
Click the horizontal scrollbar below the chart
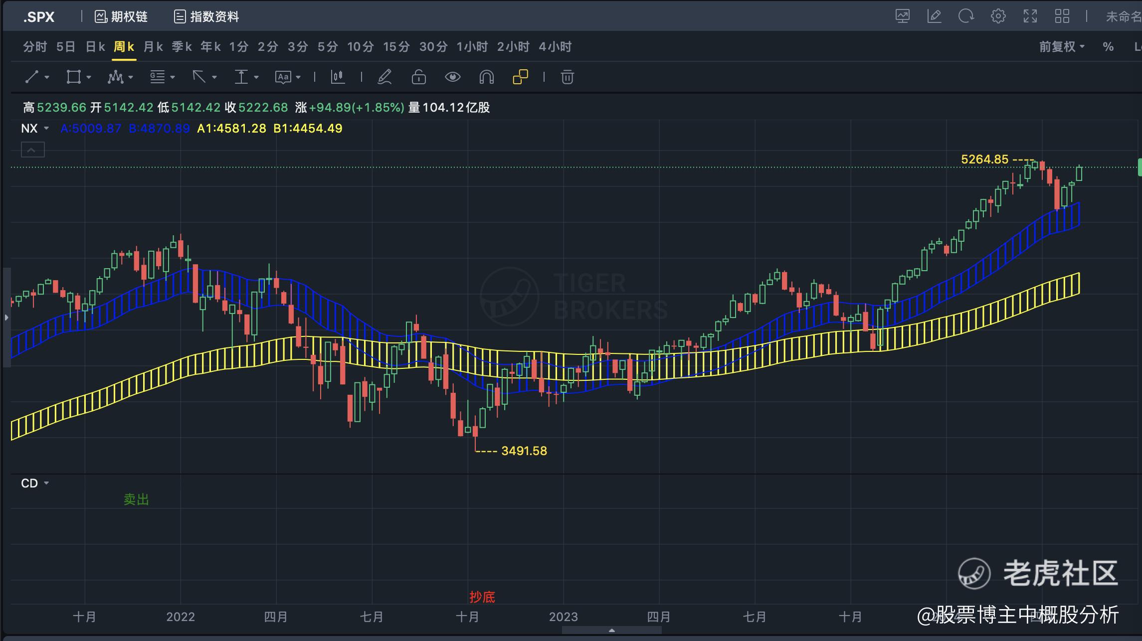click(x=611, y=630)
